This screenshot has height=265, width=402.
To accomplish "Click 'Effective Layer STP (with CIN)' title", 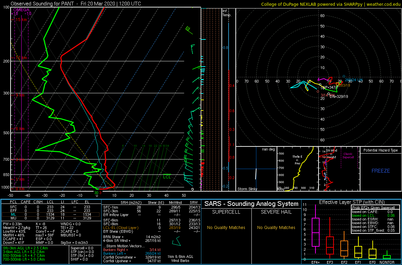I will 351,202.
